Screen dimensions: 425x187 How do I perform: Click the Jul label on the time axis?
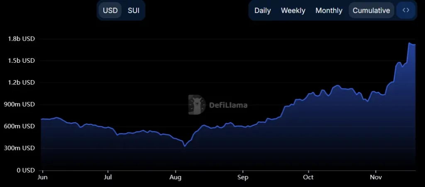108,177
